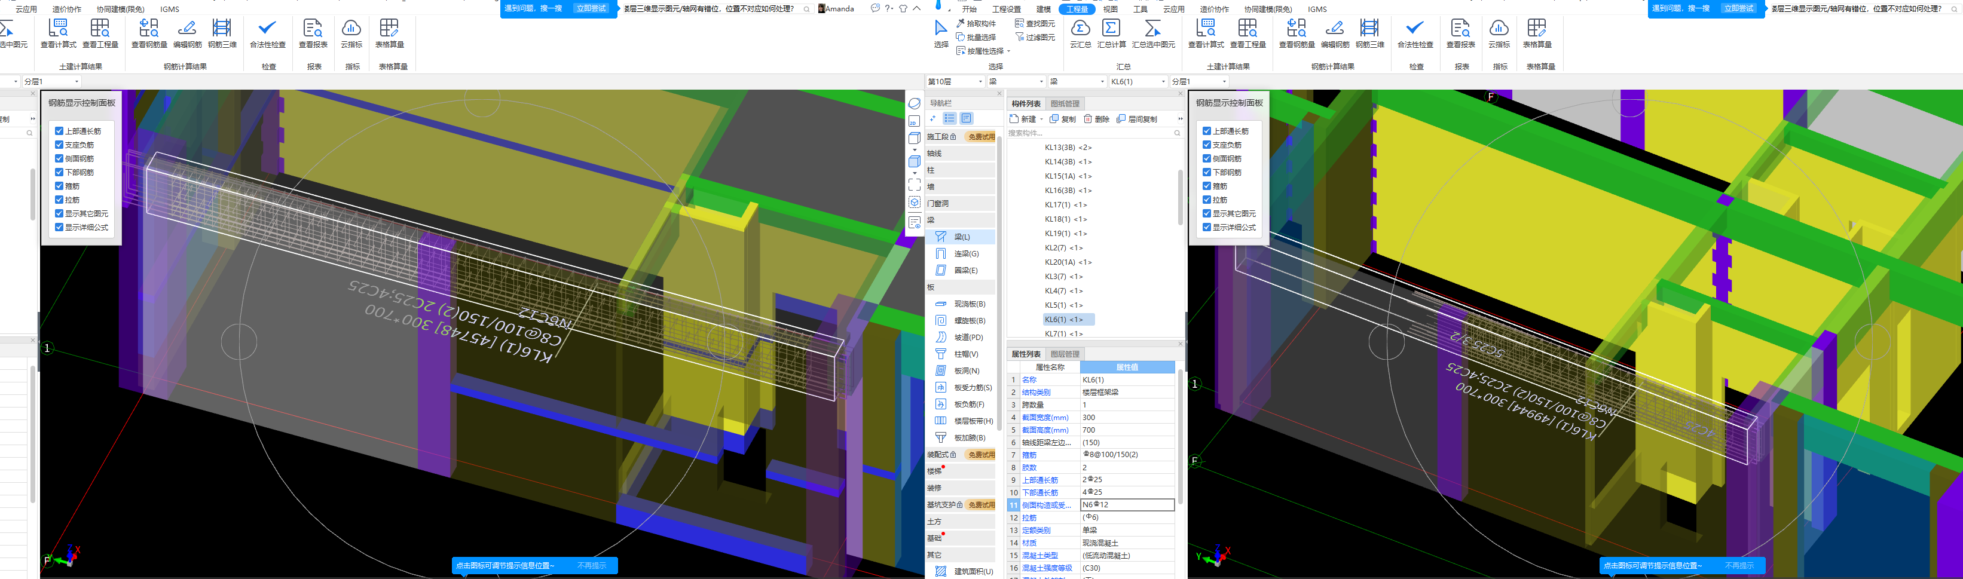
Task: Toggle 上部通长筋 in the right rebar panel
Action: (1206, 131)
